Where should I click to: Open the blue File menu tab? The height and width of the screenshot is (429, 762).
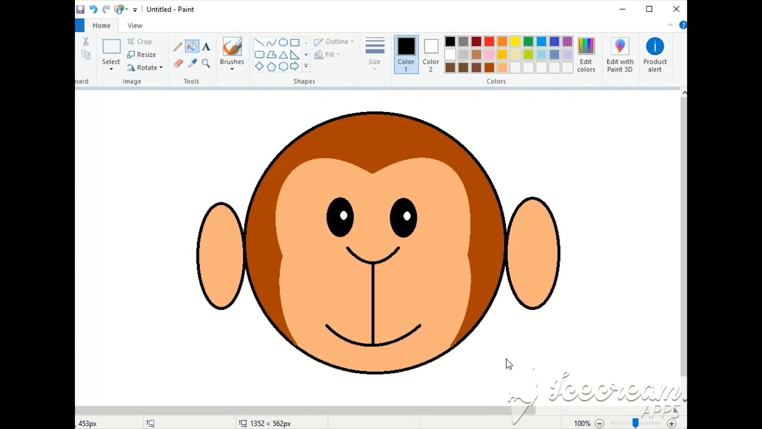(x=80, y=26)
